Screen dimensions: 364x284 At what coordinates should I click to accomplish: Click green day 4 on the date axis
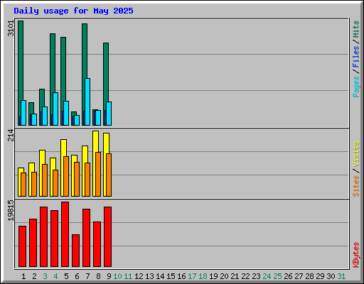coord(55,276)
